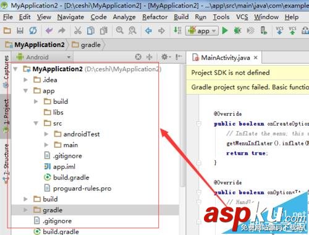
Task: Open the Analyze menu
Action: coord(124,17)
